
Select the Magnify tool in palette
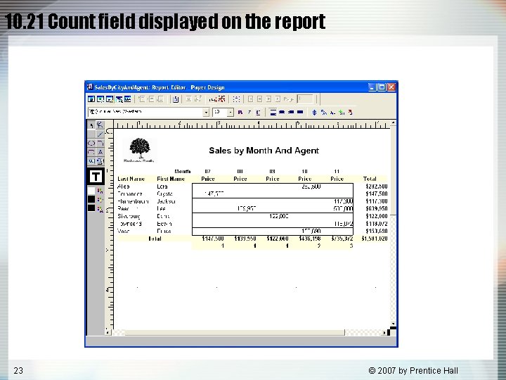point(100,125)
